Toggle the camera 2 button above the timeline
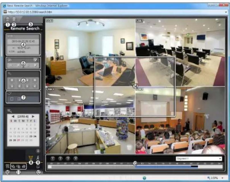The width and height of the screenshot is (230, 182). [60, 158]
